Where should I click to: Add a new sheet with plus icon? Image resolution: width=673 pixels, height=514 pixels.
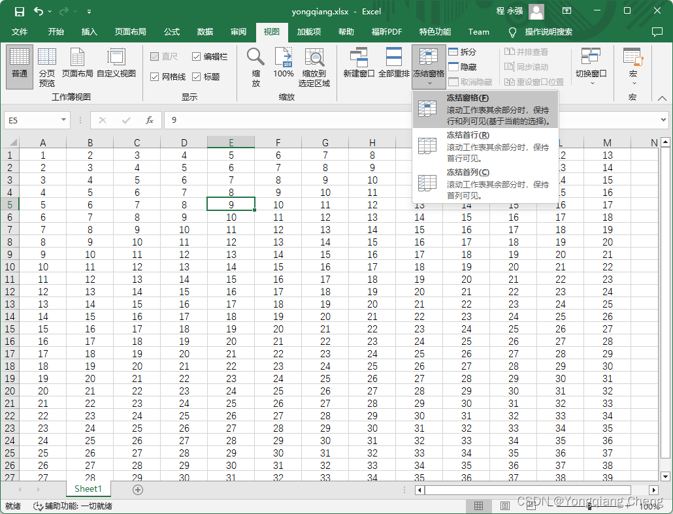click(x=138, y=490)
